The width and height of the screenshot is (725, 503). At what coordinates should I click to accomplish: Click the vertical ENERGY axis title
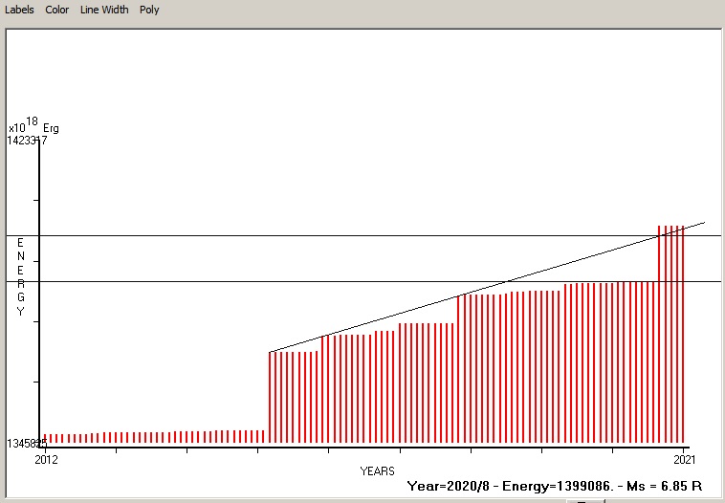pyautogui.click(x=20, y=277)
